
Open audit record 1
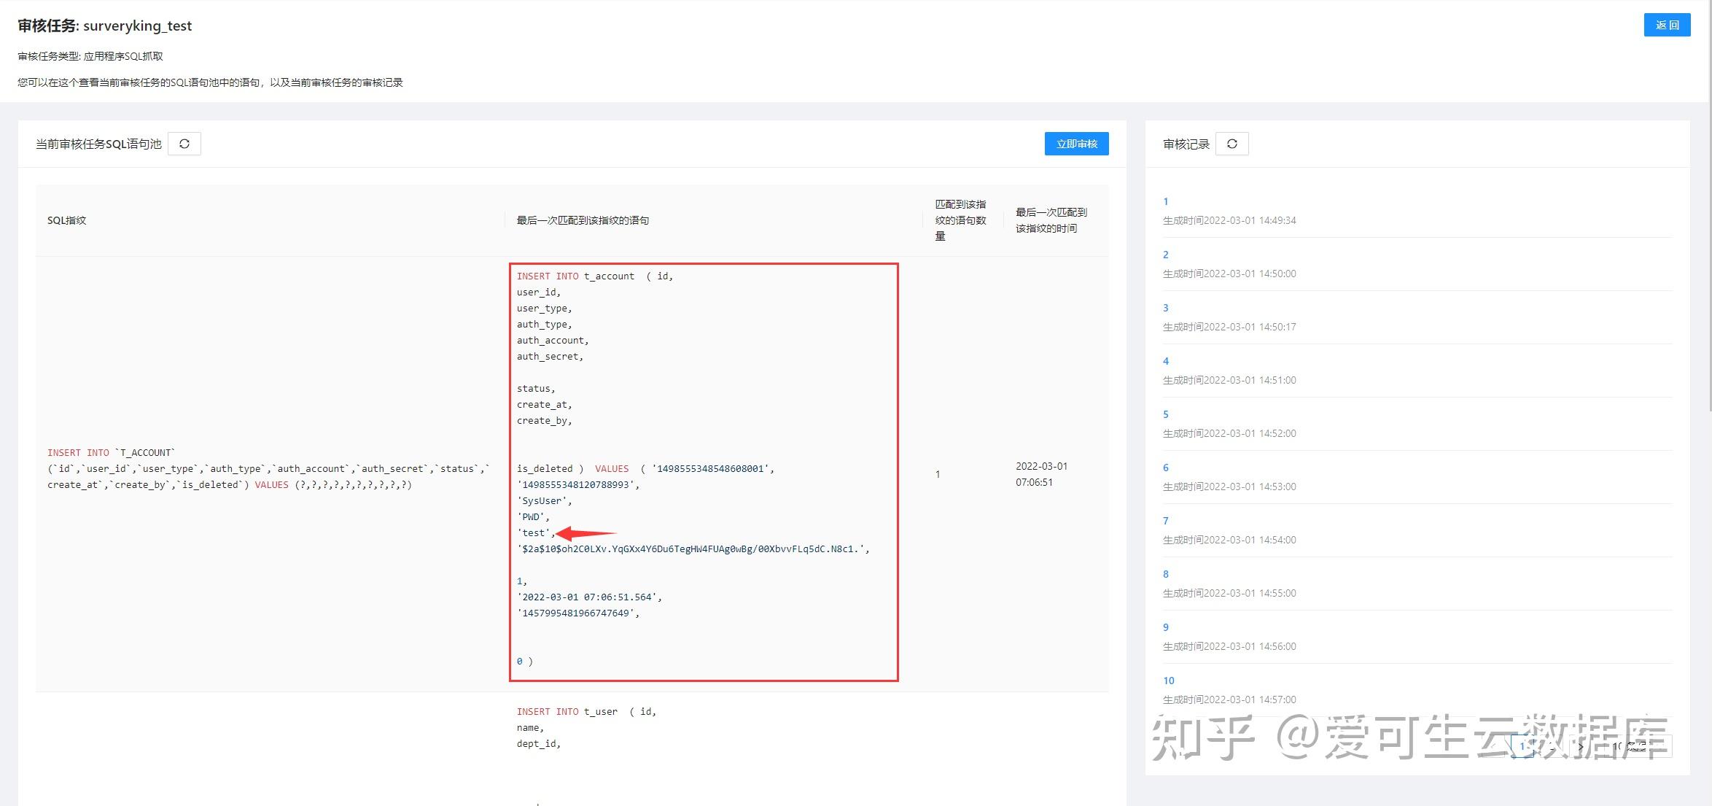tap(1165, 201)
